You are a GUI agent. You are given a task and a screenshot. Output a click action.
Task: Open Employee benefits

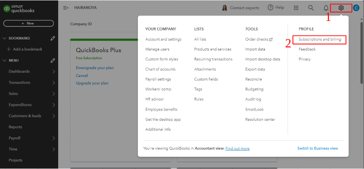[161, 109]
